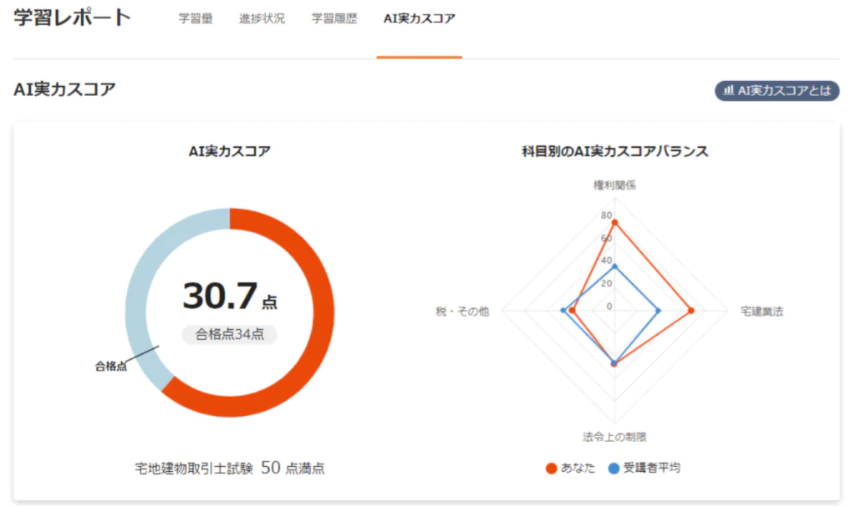Open the 学習量 tab
The height and width of the screenshot is (507, 856).
tap(195, 18)
